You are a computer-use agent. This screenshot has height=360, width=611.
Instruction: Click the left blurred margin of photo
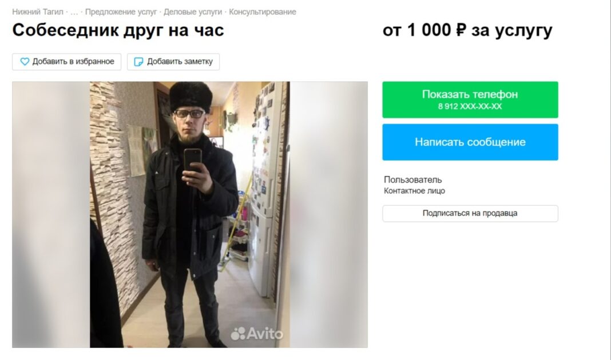click(x=51, y=214)
